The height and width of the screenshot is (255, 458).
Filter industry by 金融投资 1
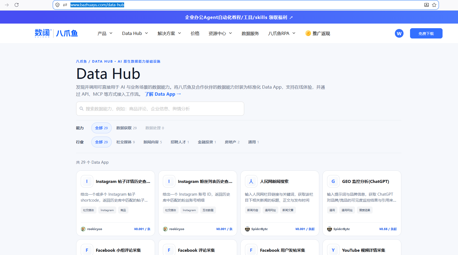[x=207, y=142]
